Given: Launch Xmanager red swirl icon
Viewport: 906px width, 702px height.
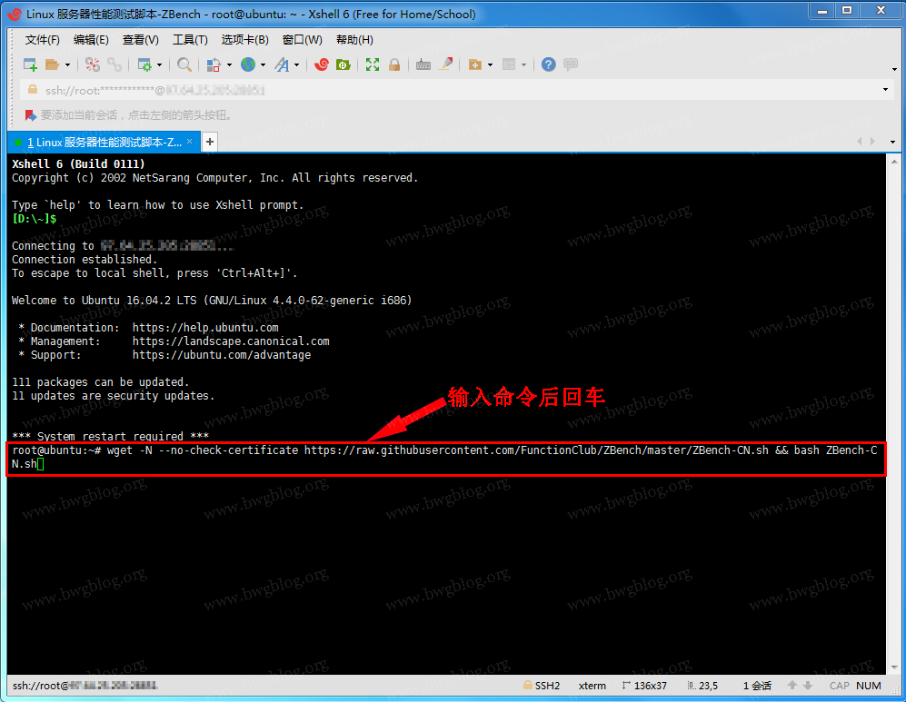Looking at the screenshot, I should tap(322, 64).
